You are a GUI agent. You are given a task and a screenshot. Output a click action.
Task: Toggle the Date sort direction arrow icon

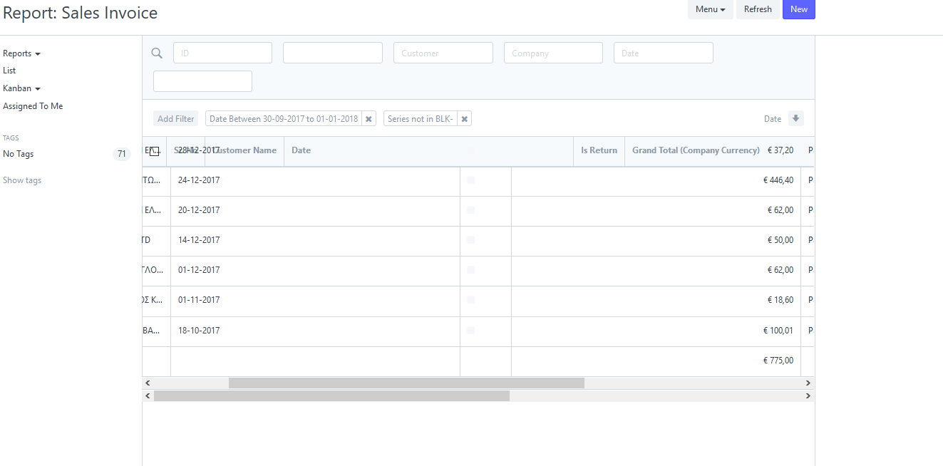[x=796, y=118]
